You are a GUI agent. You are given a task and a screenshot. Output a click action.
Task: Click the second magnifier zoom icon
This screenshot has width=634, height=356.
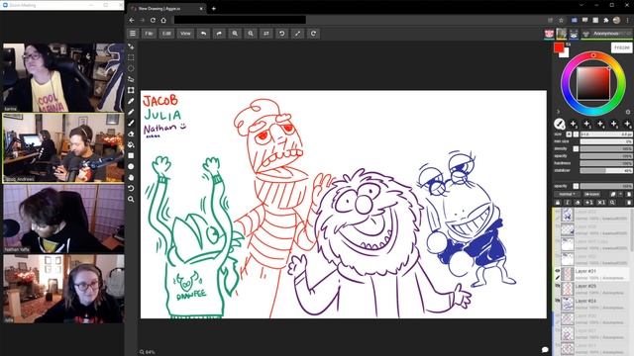[x=251, y=34]
